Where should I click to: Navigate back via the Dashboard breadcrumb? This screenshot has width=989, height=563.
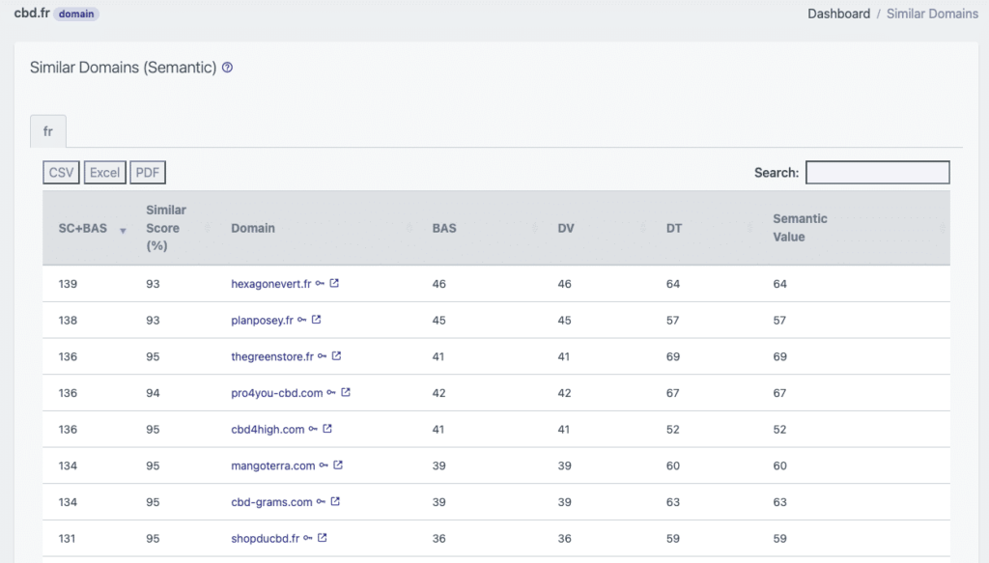pyautogui.click(x=838, y=14)
